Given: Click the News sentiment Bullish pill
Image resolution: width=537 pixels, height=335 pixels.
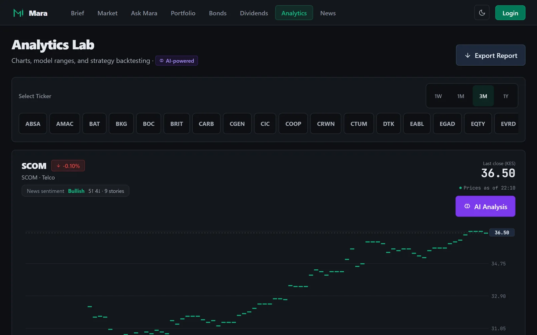Looking at the screenshot, I should tap(76, 191).
